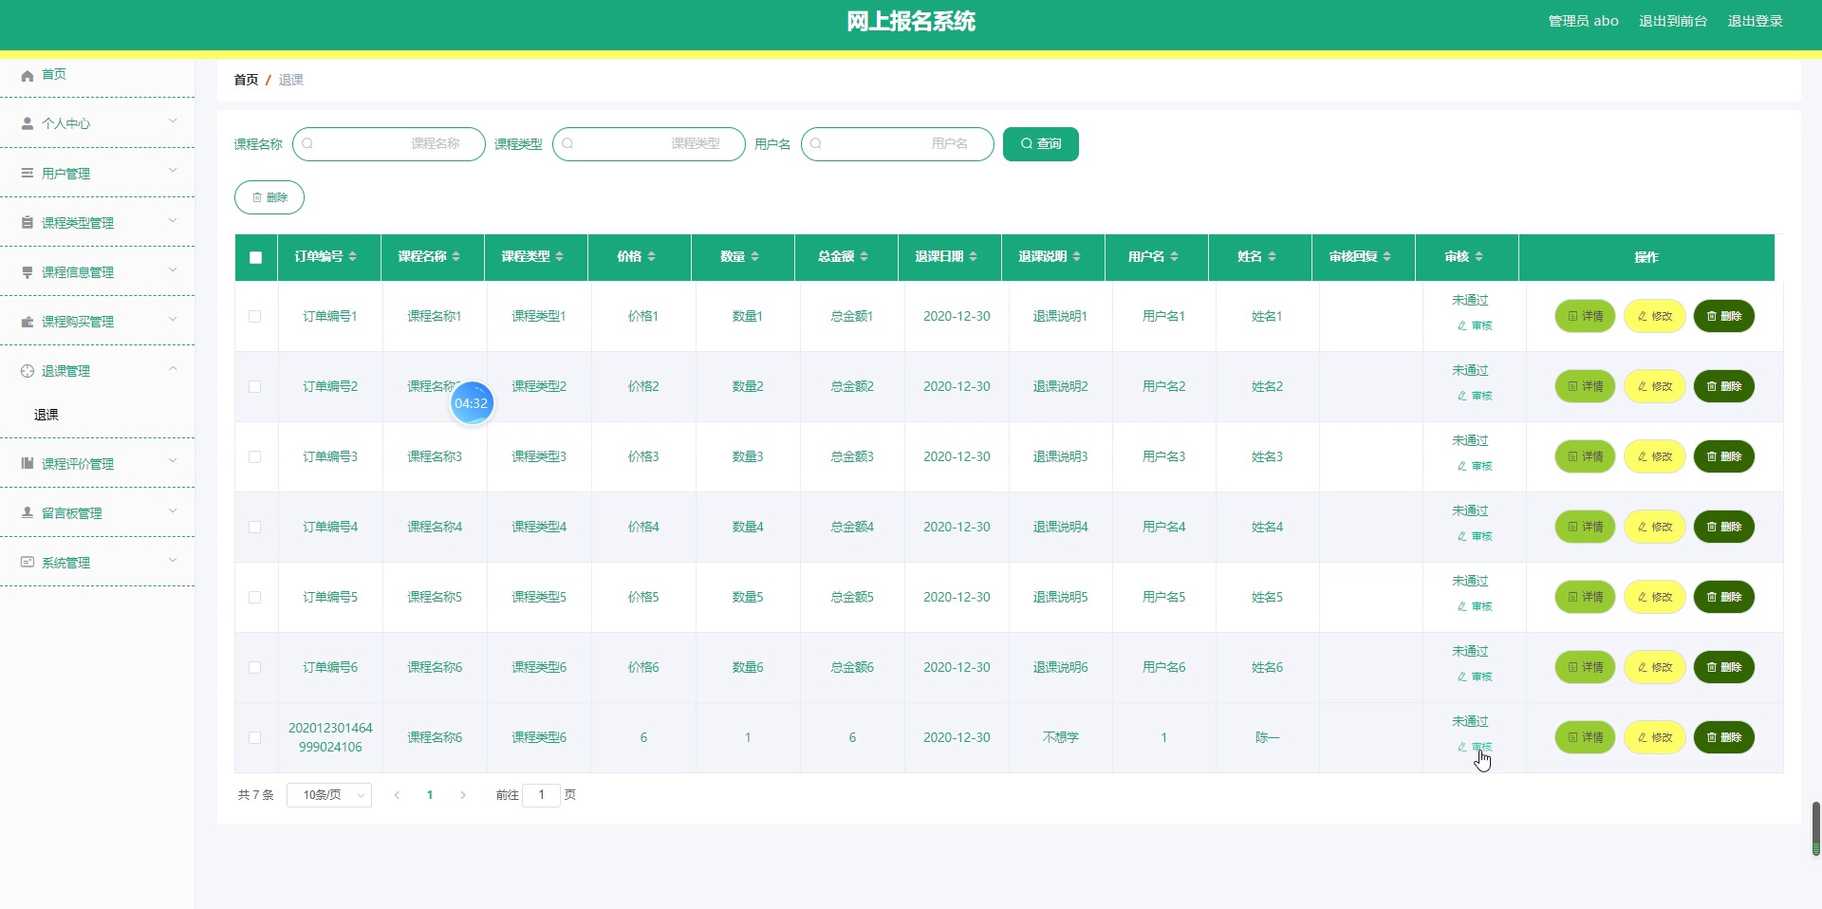Screen dimensions: 1822x909
Task: Click 退出登录 in the top bar
Action: pos(1755,21)
